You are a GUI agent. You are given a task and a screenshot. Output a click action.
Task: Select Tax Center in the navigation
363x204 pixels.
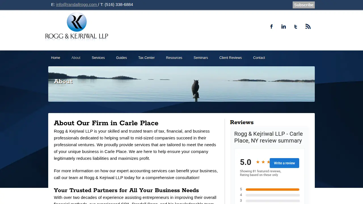(146, 58)
